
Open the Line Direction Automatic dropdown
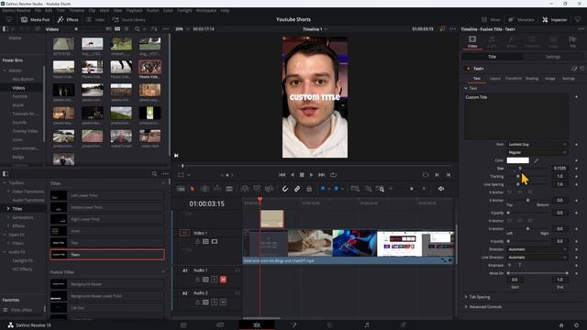pos(537,258)
